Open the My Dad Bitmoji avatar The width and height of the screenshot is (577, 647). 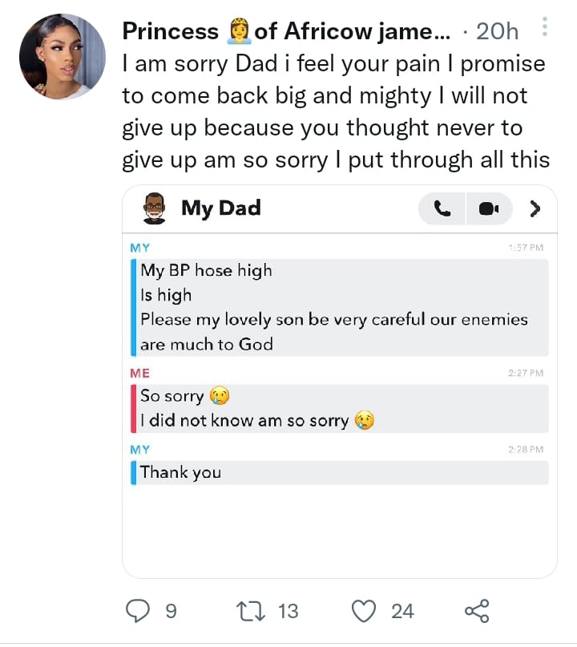(155, 208)
